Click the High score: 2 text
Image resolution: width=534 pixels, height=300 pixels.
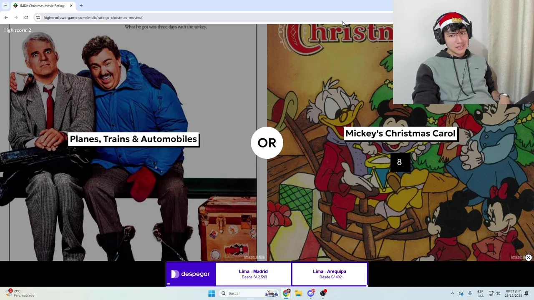click(x=17, y=30)
